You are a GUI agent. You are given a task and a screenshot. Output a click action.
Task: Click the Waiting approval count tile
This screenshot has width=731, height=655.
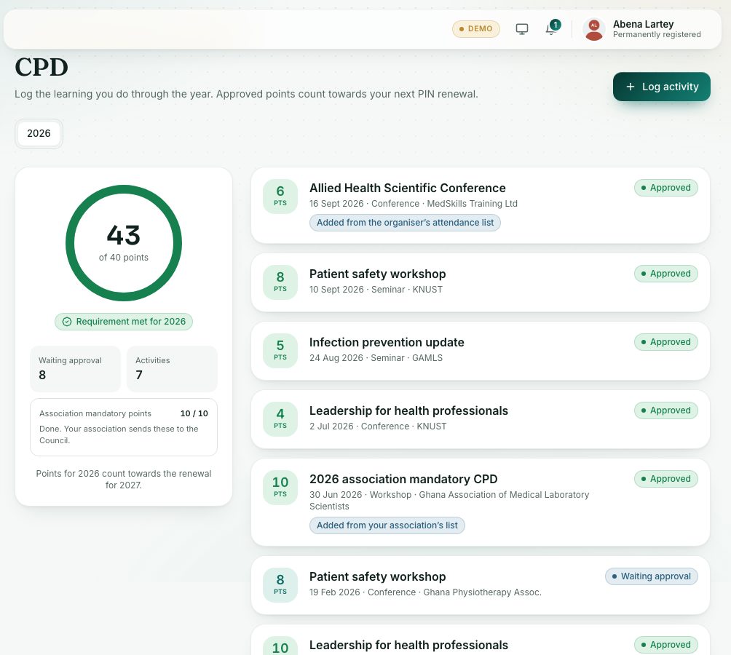(x=75, y=368)
